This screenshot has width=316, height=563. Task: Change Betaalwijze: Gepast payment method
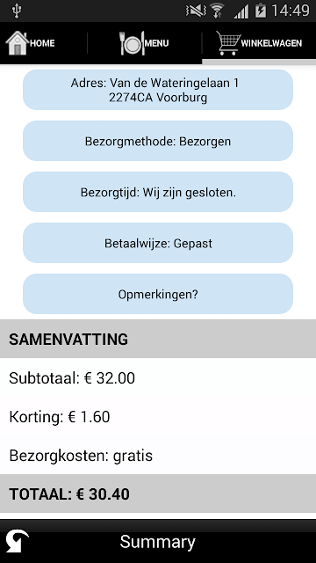tap(158, 243)
